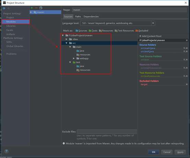The image size is (190, 158).
Task: Mark folder as Excluded
Action: [142, 31]
